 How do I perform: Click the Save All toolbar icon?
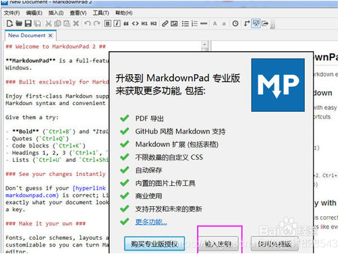[37, 24]
